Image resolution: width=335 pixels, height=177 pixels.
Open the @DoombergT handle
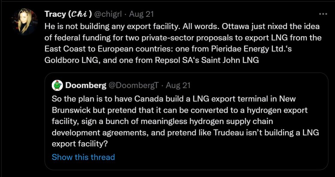(x=133, y=85)
